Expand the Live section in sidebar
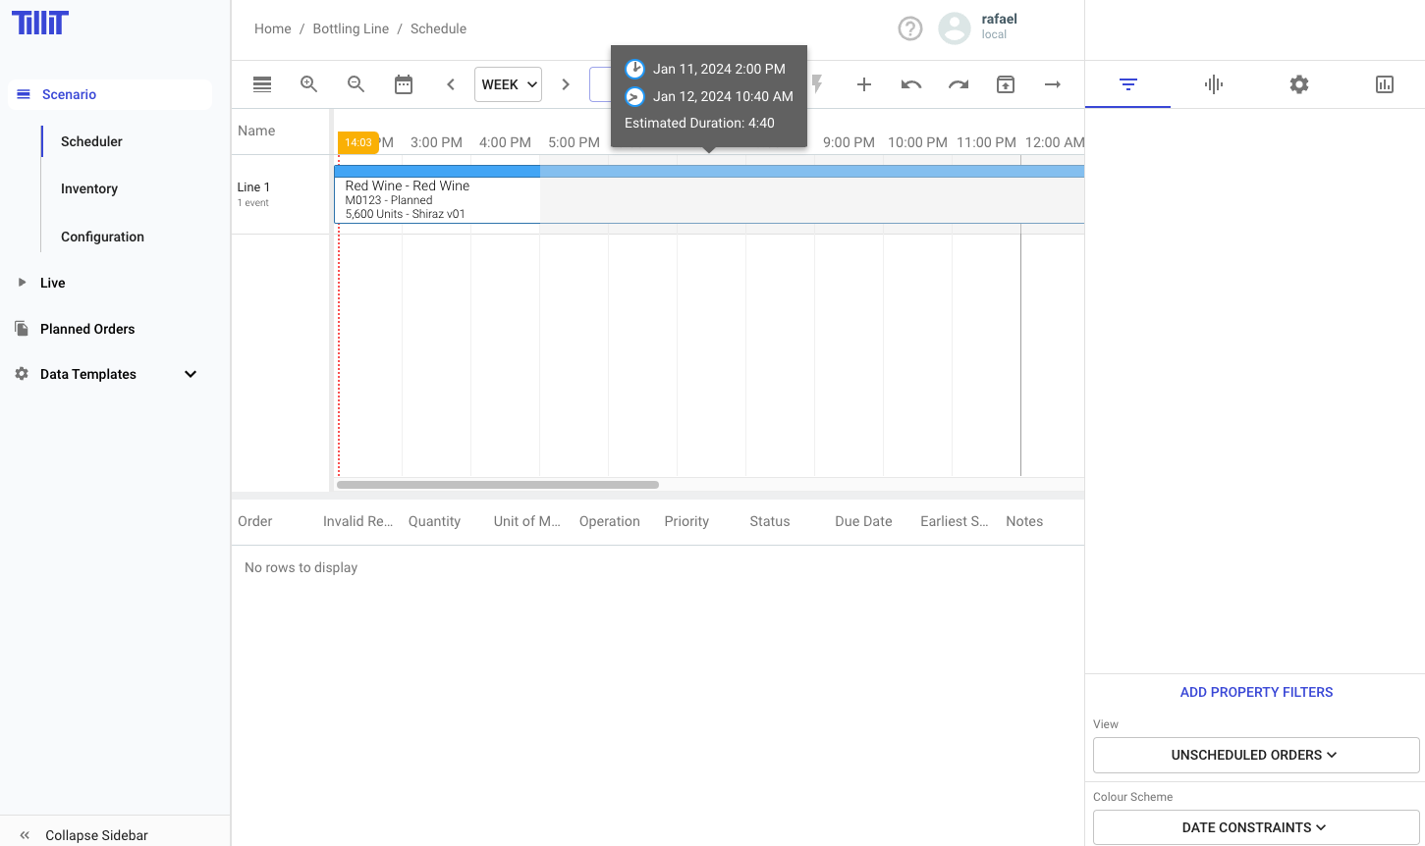The height and width of the screenshot is (846, 1425). click(23, 283)
